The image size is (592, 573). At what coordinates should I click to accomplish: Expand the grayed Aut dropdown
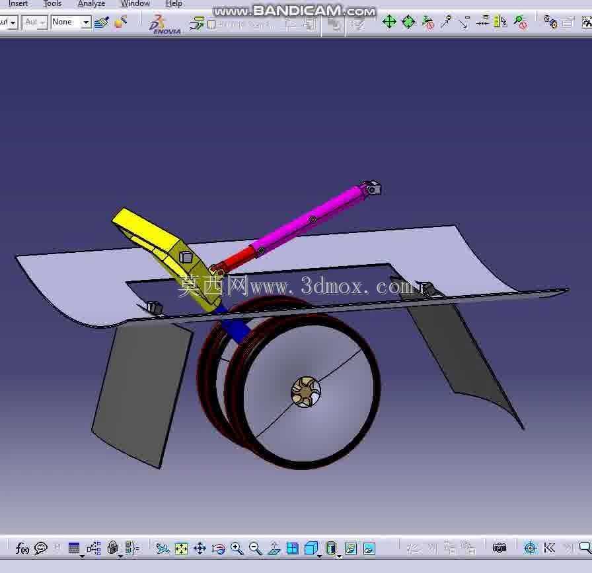43,22
